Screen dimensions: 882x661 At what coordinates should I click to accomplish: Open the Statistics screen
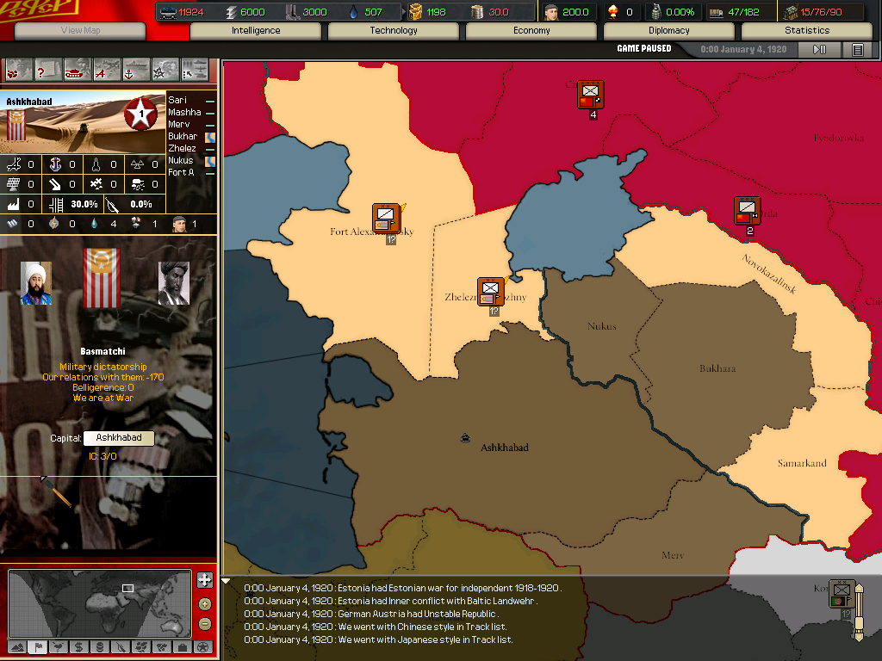tap(807, 31)
